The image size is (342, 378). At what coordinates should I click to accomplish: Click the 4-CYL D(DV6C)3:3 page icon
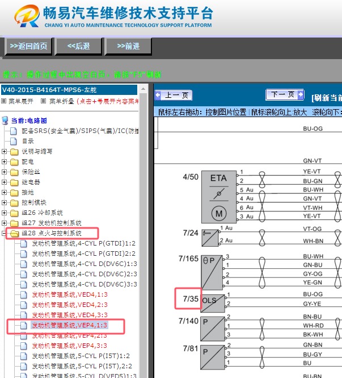click(24, 284)
